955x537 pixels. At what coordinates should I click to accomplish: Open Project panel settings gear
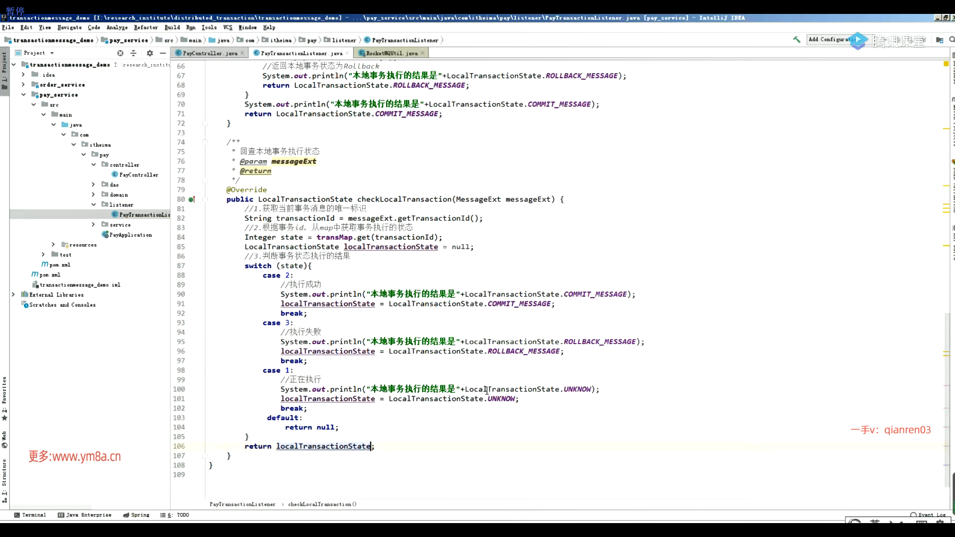150,53
